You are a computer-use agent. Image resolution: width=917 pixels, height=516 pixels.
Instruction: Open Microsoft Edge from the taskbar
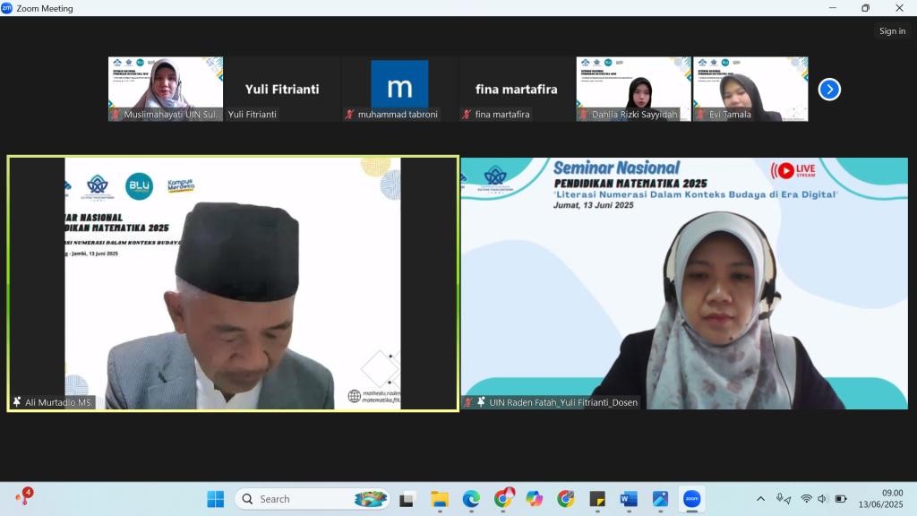(471, 499)
